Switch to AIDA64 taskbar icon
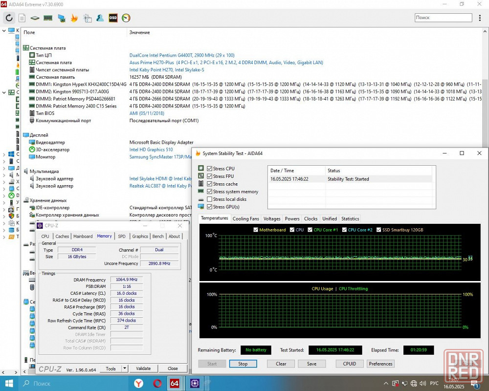 (x=175, y=383)
